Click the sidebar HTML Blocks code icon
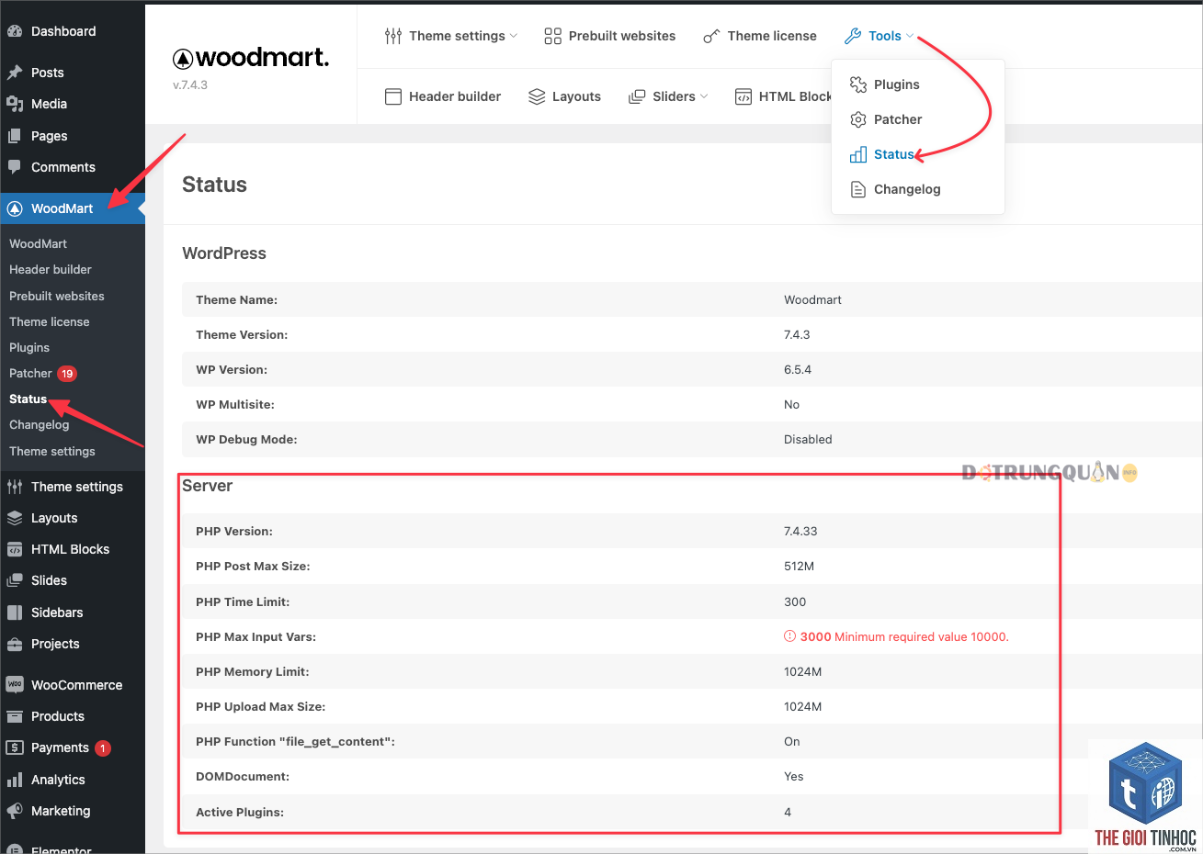Image resolution: width=1203 pixels, height=854 pixels. tap(15, 549)
